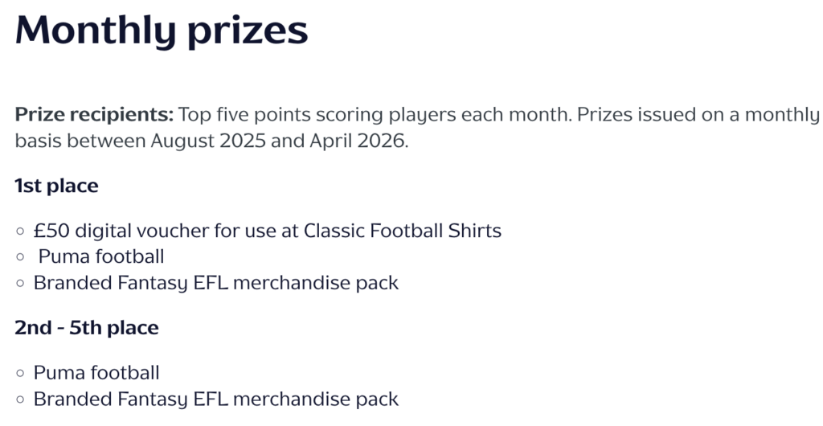Click "Puma football" under 1st place
The width and height of the screenshot is (823, 426).
click(101, 257)
